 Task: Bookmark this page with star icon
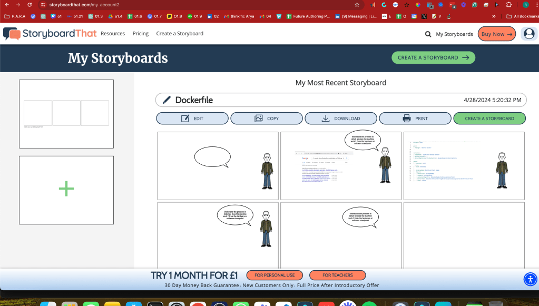pyautogui.click(x=357, y=5)
